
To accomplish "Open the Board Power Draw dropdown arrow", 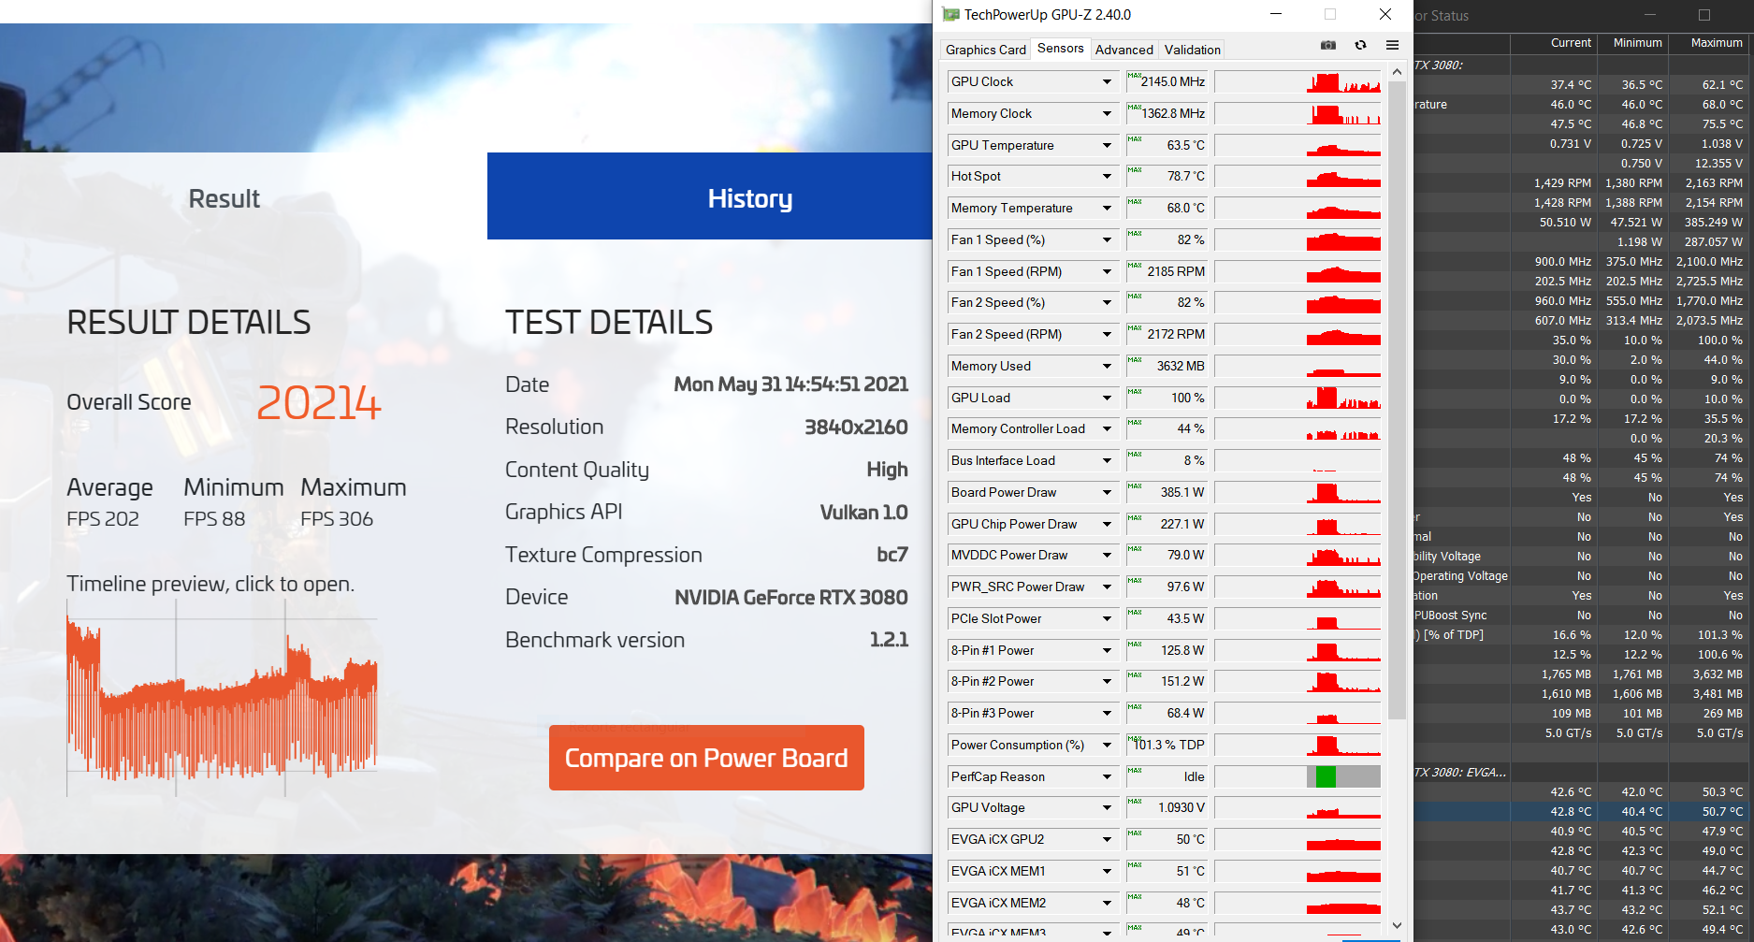I will 1107,493.
